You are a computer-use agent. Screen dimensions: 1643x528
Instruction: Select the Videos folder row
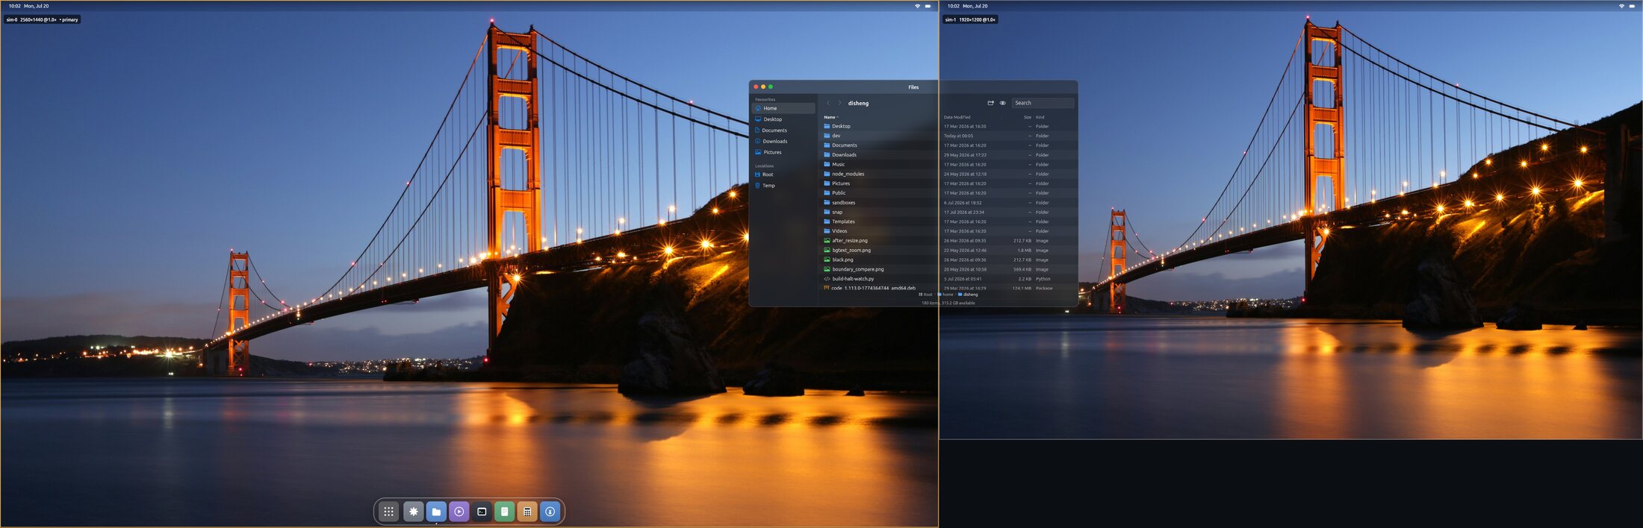[948, 231]
